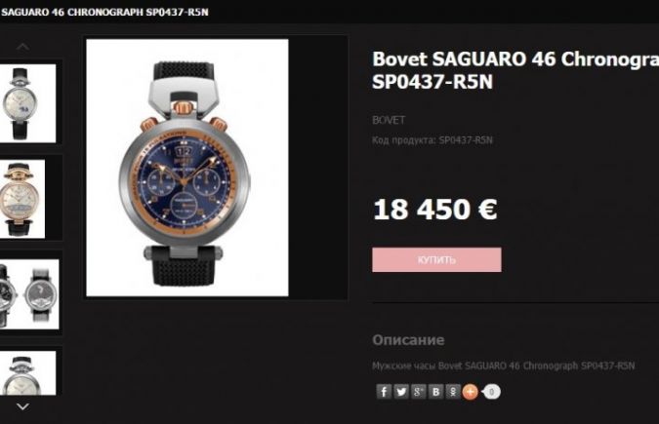Share on VKontakte B icon
This screenshot has height=424, width=659.
435,392
